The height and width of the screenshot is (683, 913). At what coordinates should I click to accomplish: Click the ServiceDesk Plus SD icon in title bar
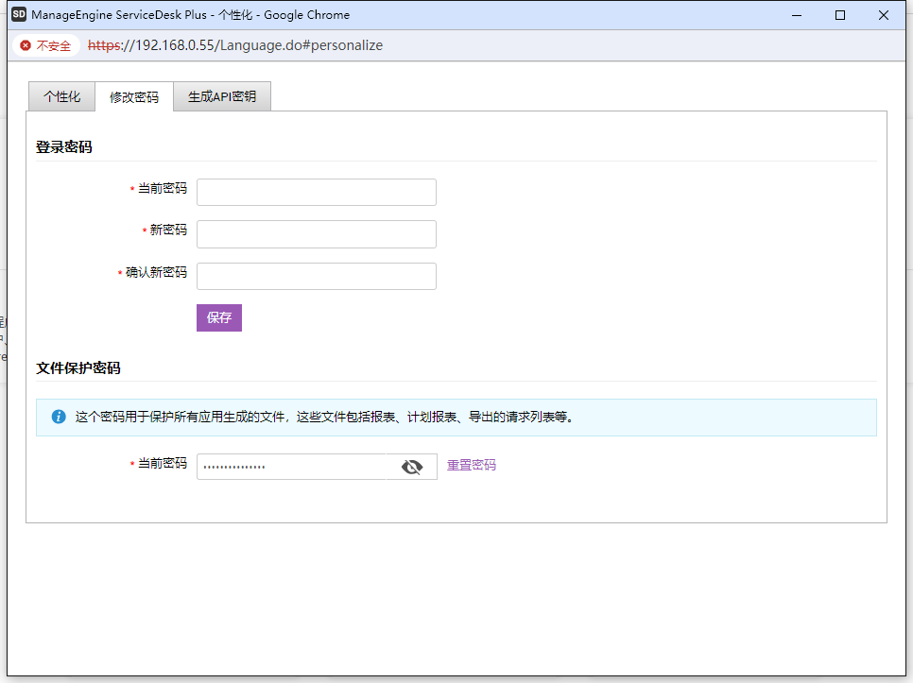coord(18,15)
